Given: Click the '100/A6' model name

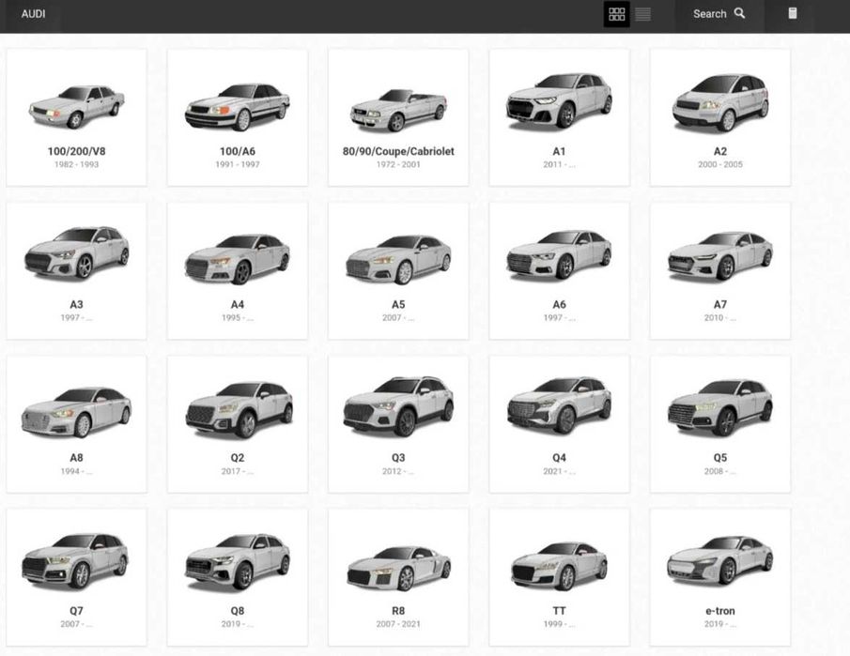Looking at the screenshot, I should (238, 151).
